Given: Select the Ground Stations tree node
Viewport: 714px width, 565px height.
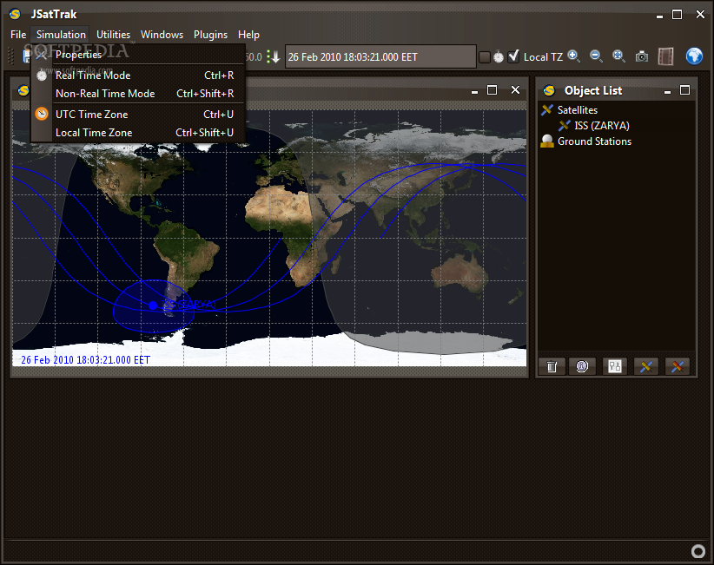Looking at the screenshot, I should [594, 141].
